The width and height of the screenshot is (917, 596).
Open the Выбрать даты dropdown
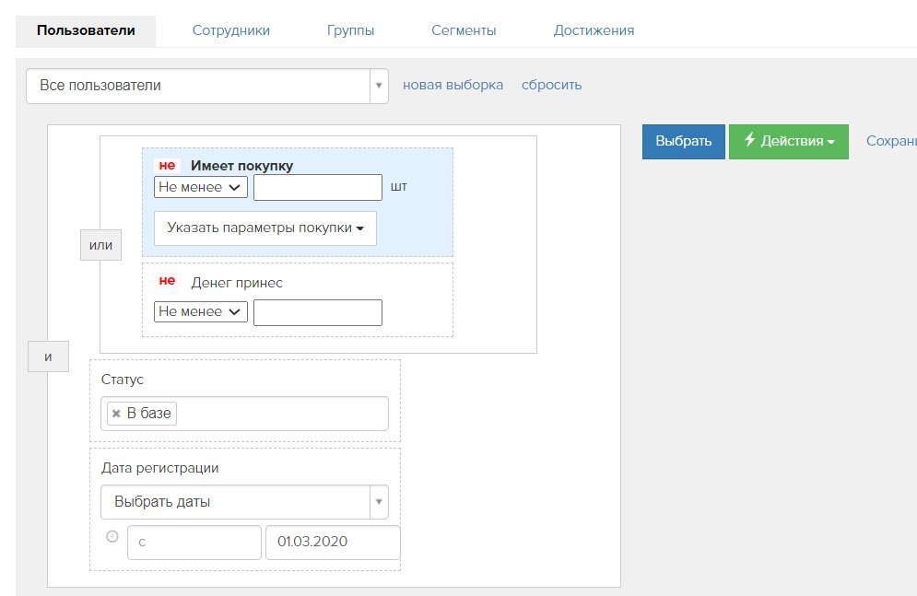[244, 502]
